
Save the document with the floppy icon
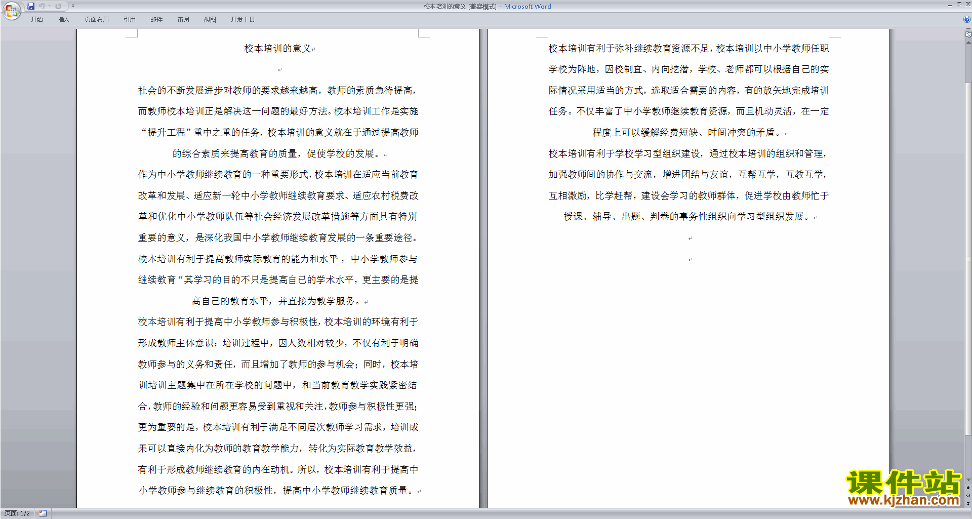click(x=31, y=6)
